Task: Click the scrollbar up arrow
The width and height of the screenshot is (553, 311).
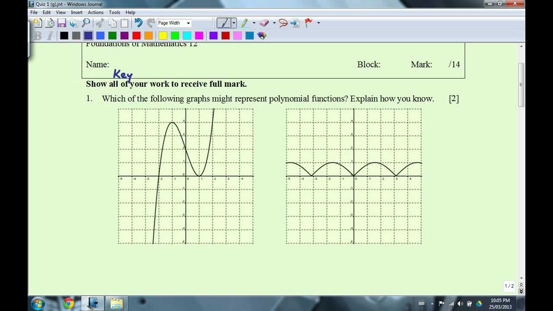Action: pos(521,46)
